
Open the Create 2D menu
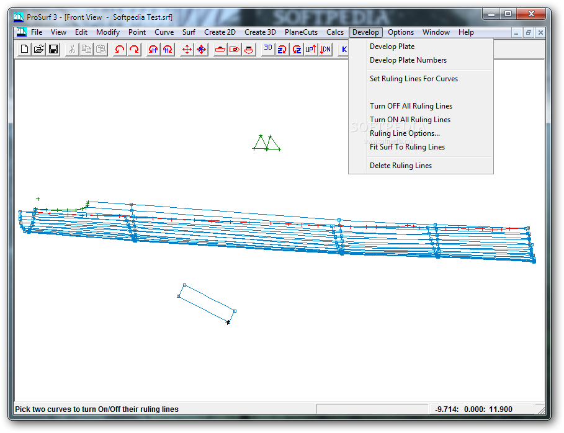(220, 32)
